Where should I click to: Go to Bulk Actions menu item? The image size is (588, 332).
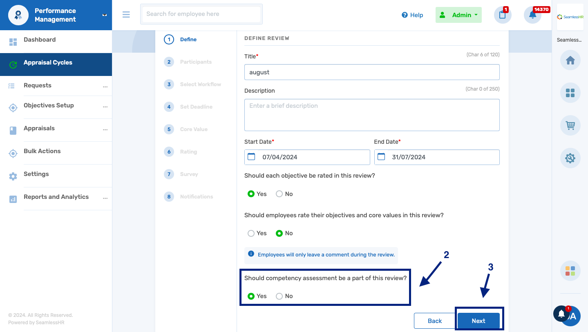(x=42, y=151)
